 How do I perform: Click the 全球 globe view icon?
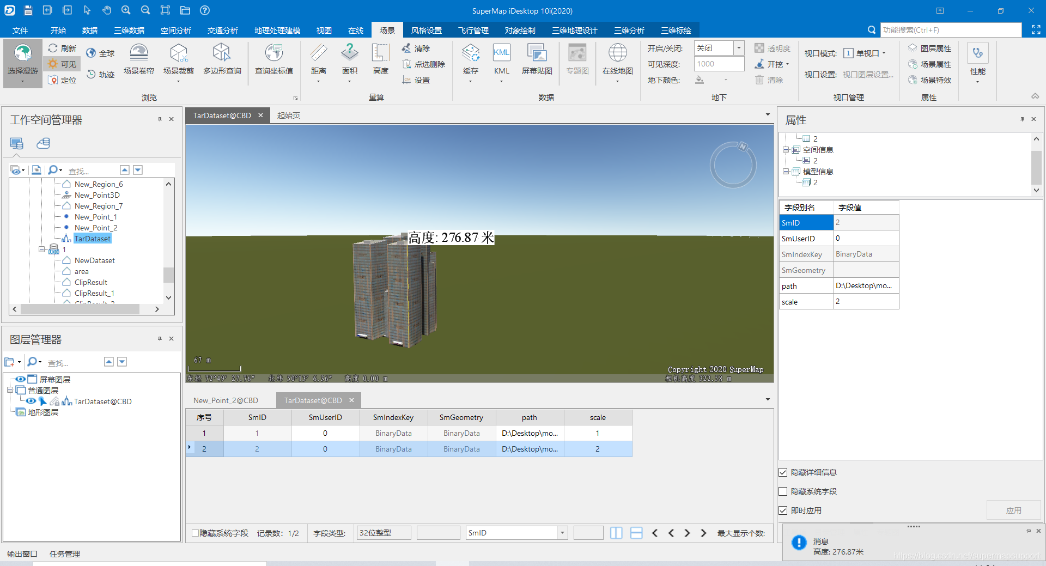[x=92, y=53]
